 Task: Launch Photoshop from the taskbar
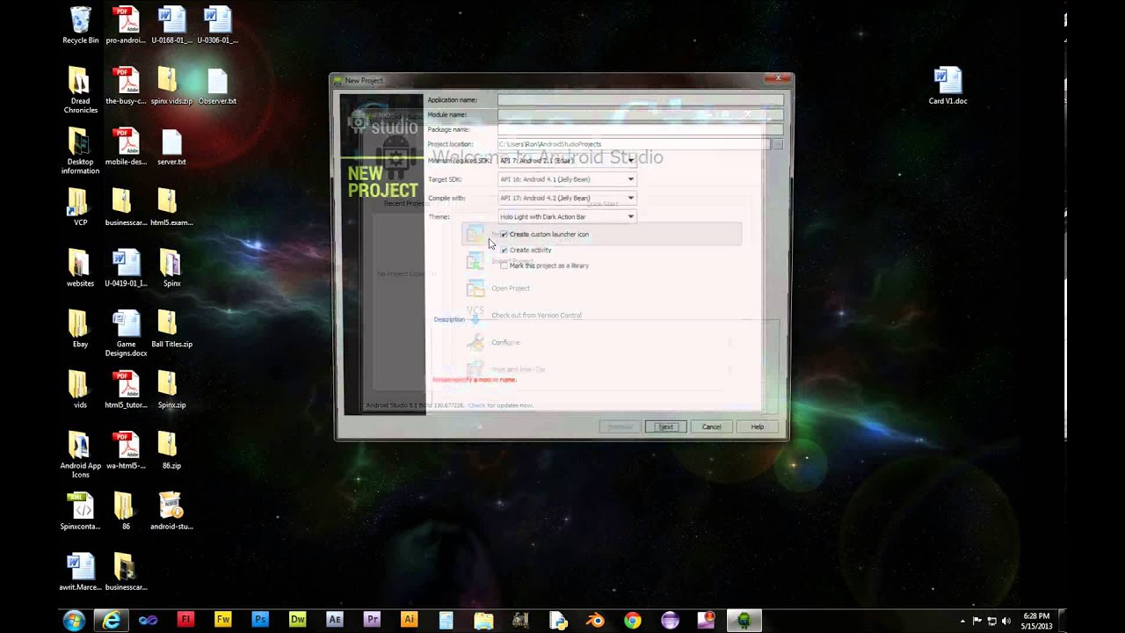click(260, 620)
